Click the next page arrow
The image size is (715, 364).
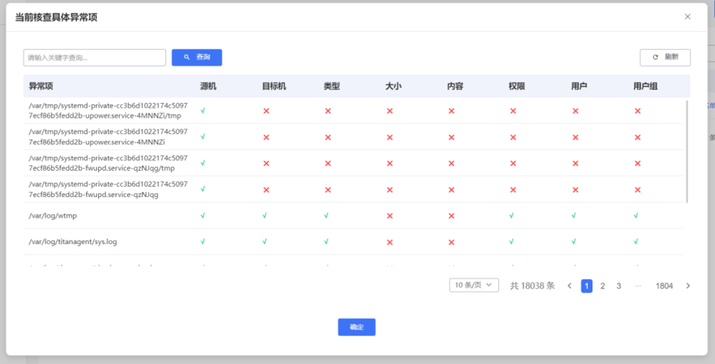tap(688, 286)
